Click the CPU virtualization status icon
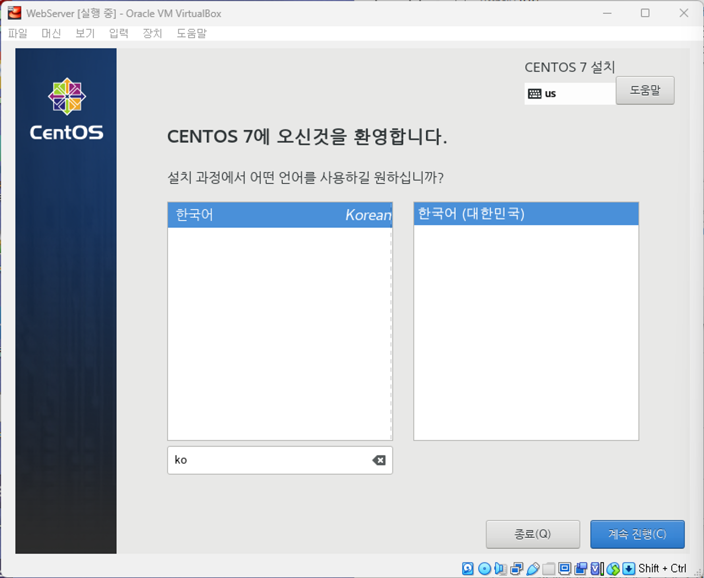The width and height of the screenshot is (704, 578). tap(597, 568)
